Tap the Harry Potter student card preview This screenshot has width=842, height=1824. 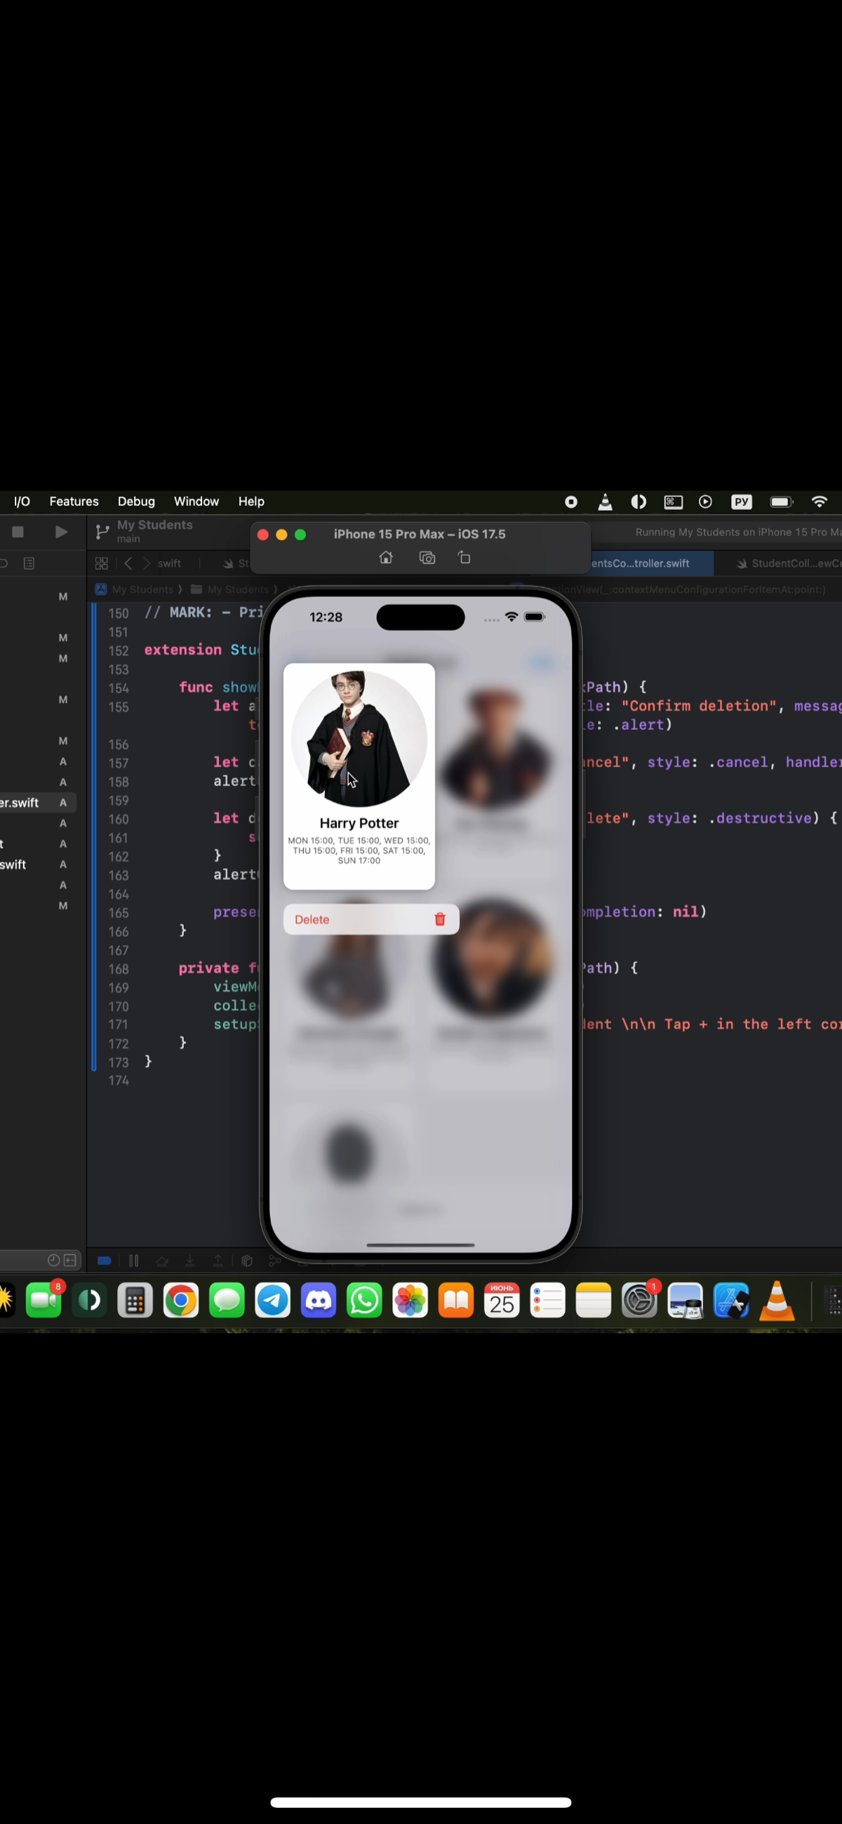click(359, 776)
